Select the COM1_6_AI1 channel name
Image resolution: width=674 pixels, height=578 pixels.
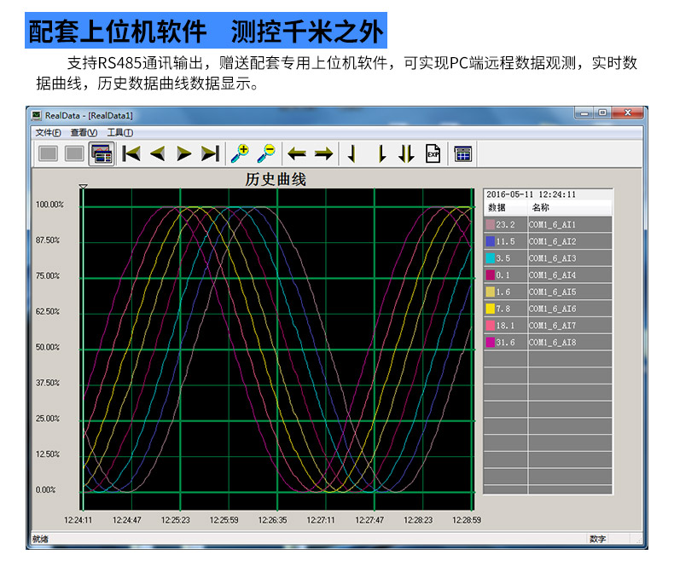point(552,224)
